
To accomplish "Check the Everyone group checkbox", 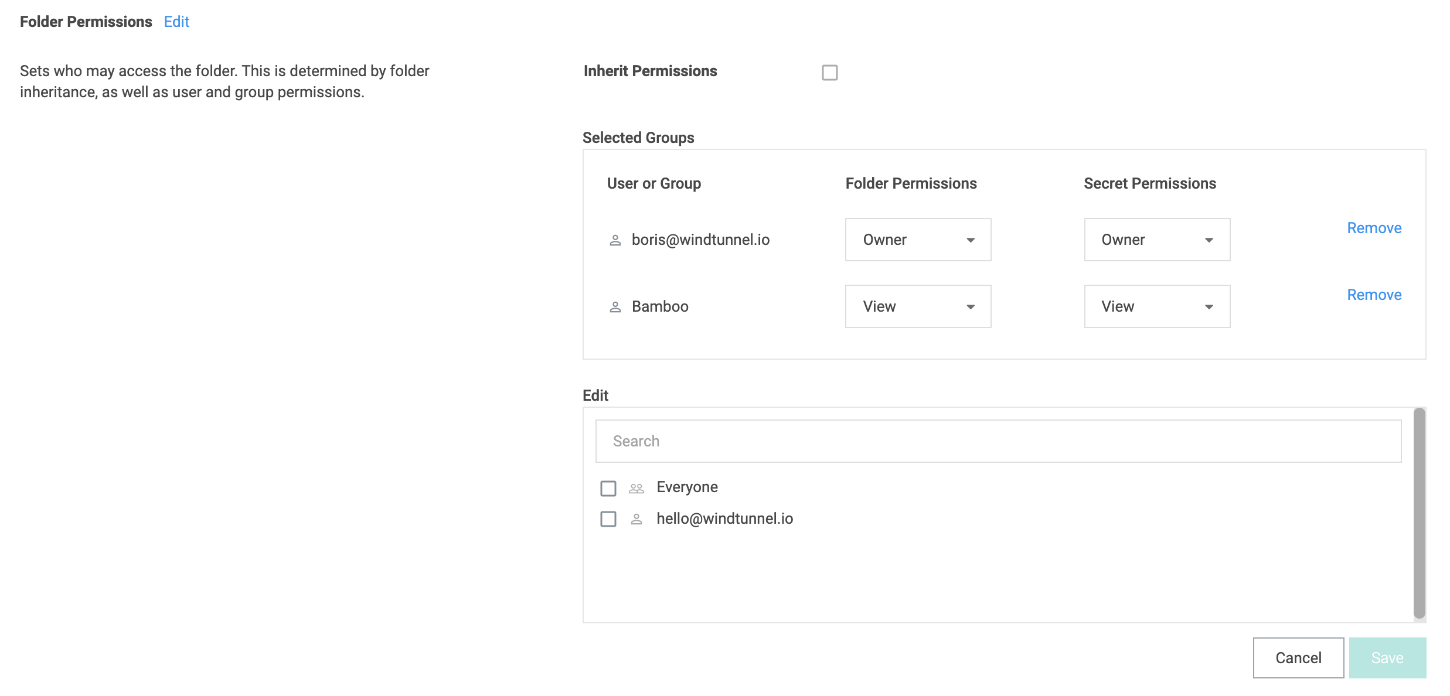I will pos(608,488).
